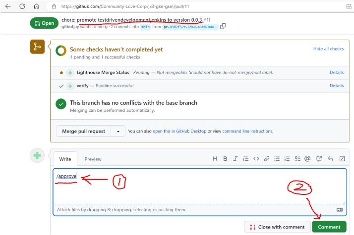
Task: Open Details for Lighthouse Merge Status
Action: pos(336,72)
